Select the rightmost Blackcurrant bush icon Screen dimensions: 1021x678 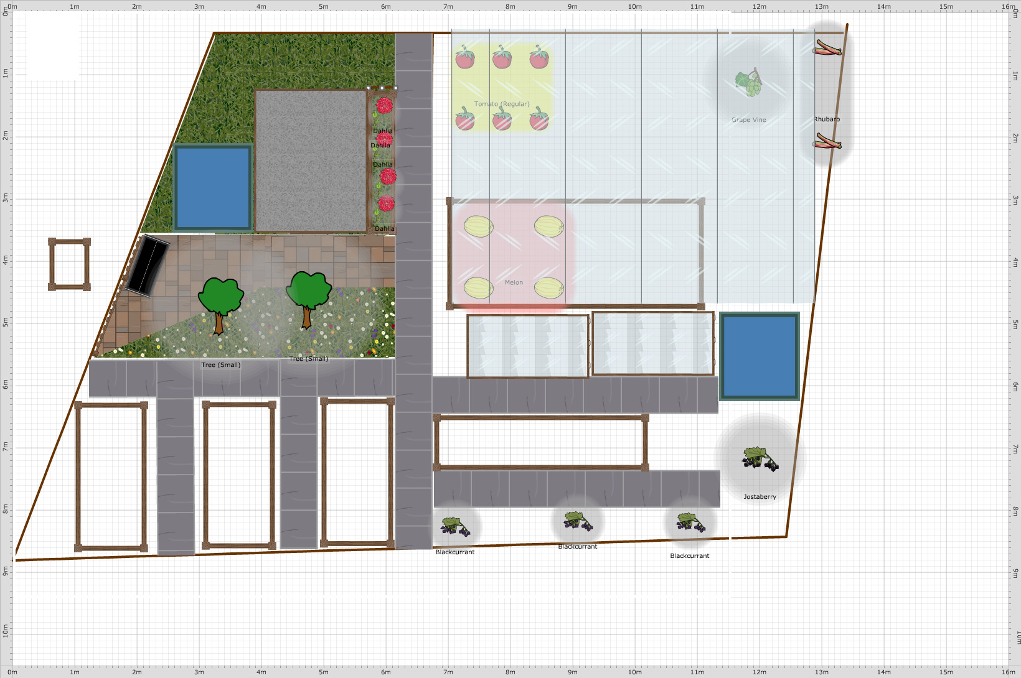(x=690, y=522)
